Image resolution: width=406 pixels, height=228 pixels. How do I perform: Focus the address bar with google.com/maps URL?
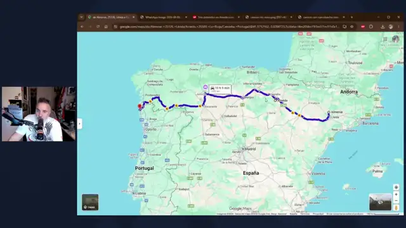229,27
